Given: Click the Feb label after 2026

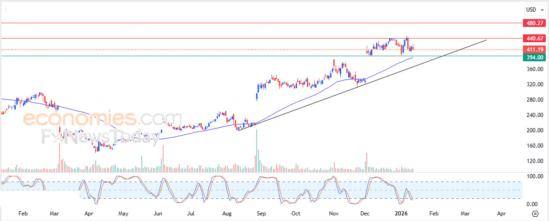Looking at the screenshot, I should [433, 213].
